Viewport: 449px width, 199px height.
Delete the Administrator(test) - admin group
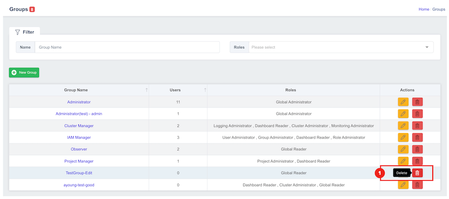(417, 114)
